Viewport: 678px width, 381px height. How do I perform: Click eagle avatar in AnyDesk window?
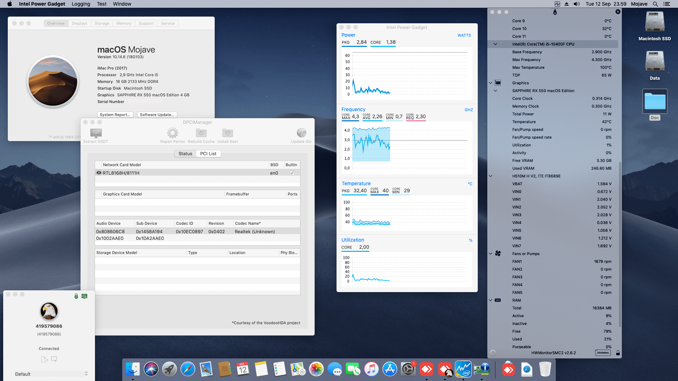49,311
